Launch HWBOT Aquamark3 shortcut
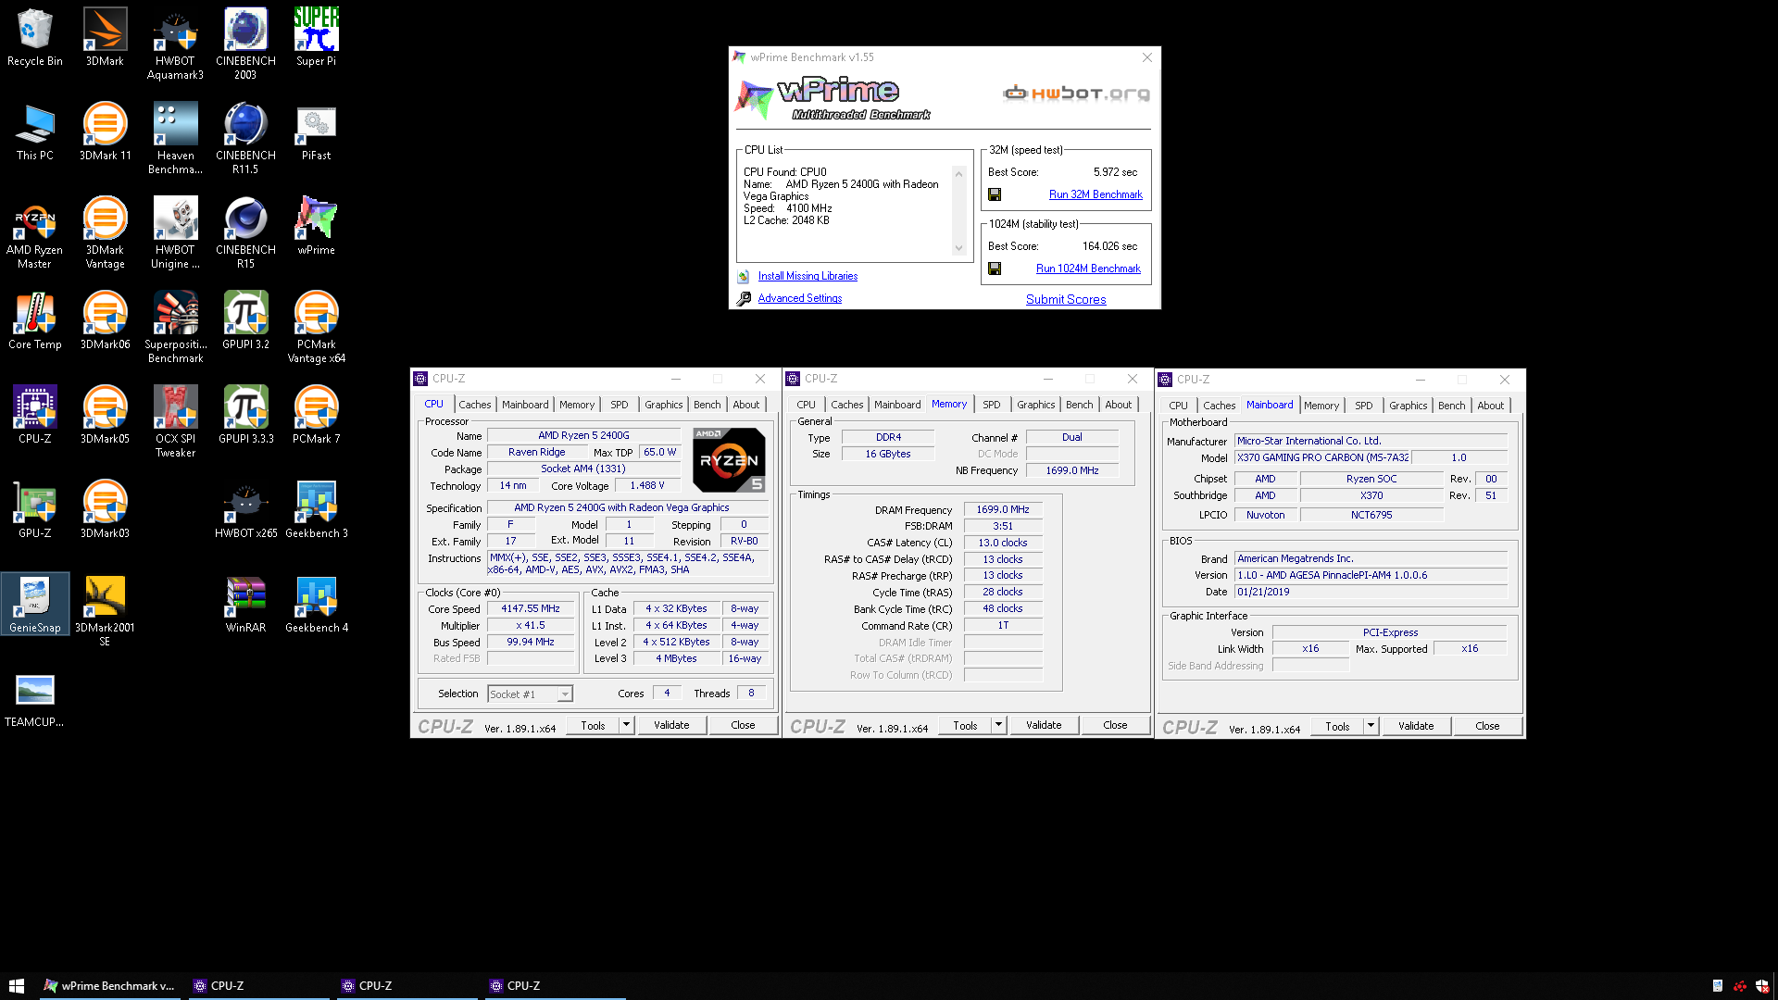Image resolution: width=1778 pixels, height=1000 pixels. [175, 44]
